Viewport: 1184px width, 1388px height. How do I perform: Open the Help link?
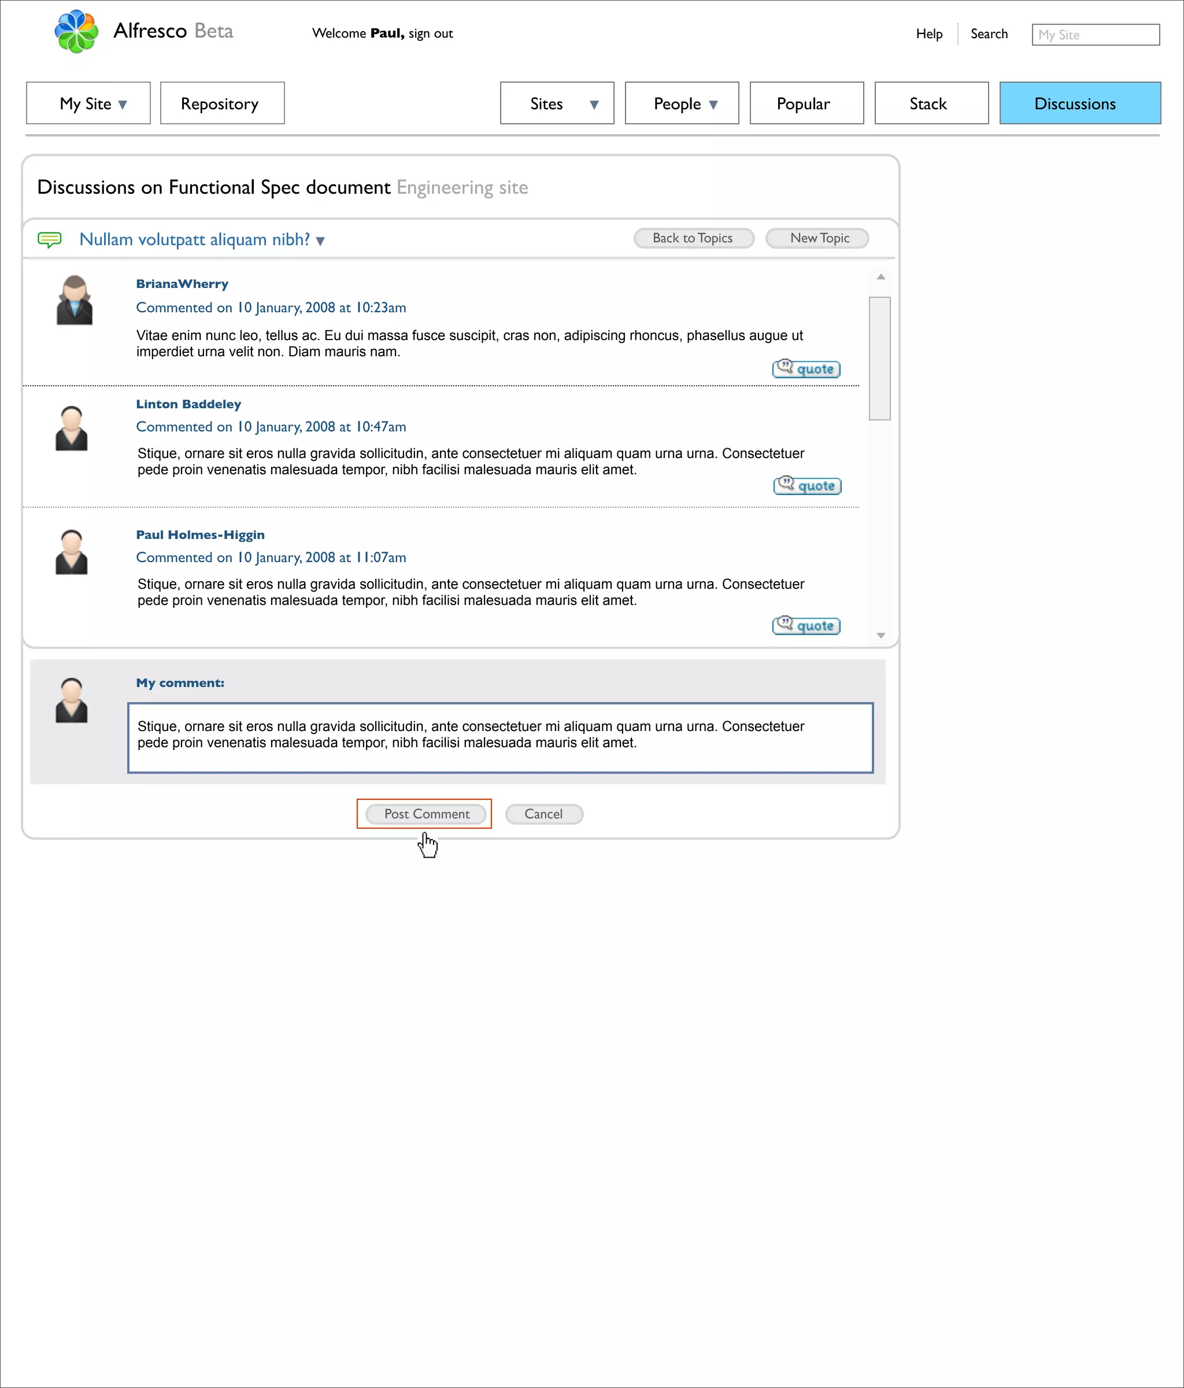point(929,34)
